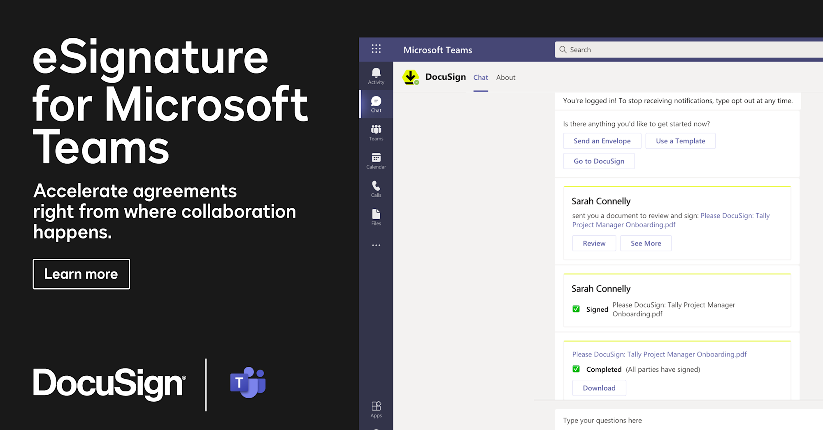This screenshot has height=430, width=823.
Task: Click the DocuSign app logo in the header
Action: (x=411, y=77)
